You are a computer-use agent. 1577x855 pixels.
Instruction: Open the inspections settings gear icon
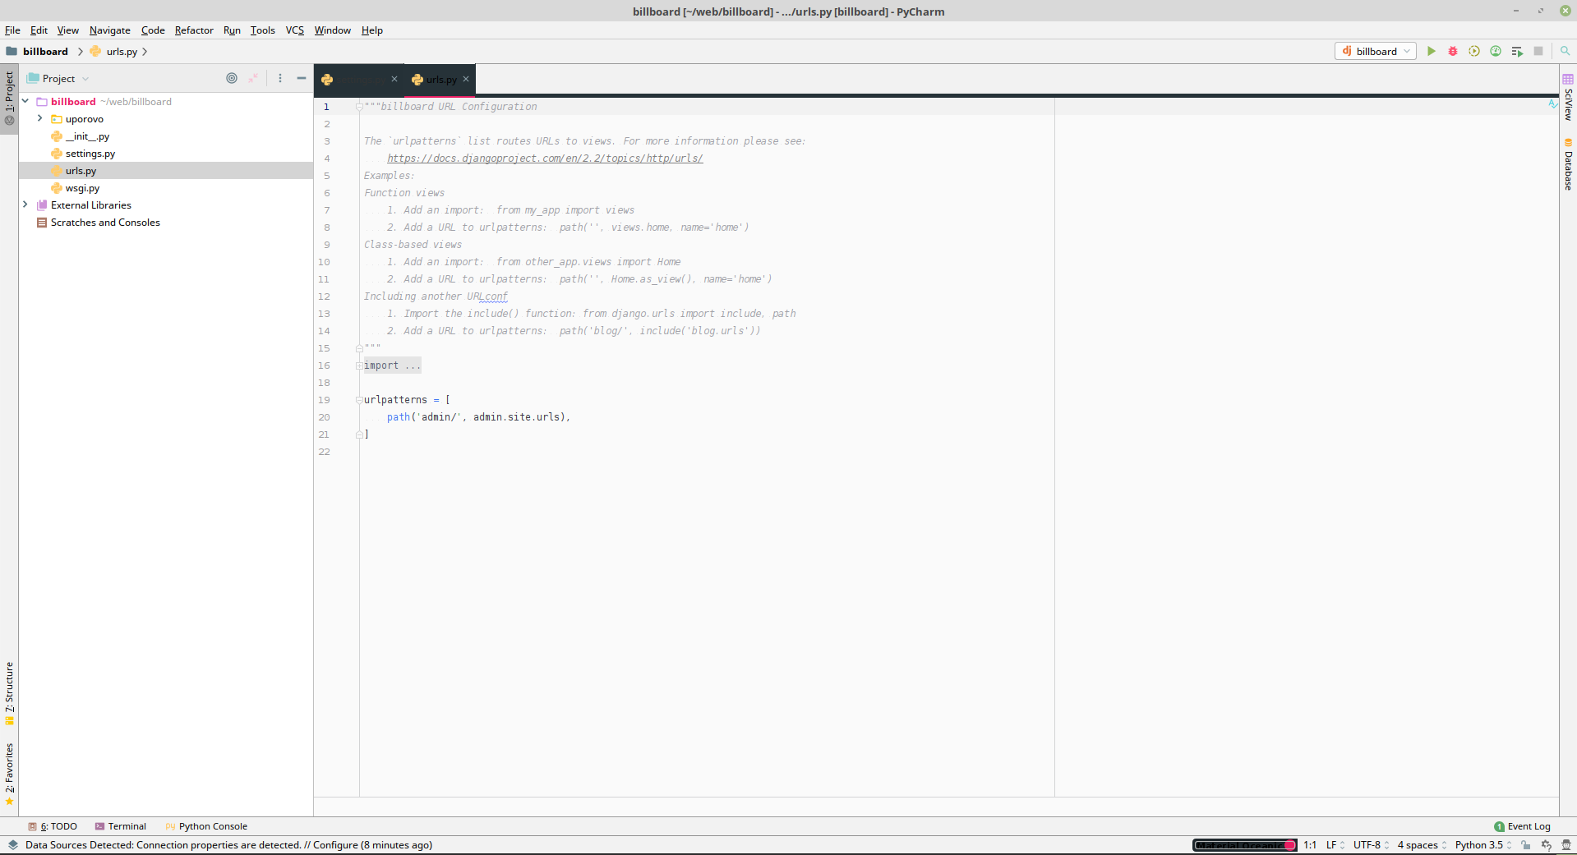(1547, 845)
